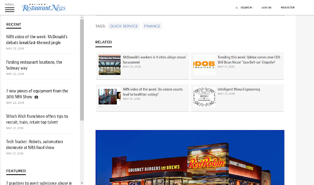
Task: Open the Search link in header
Action: tap(246, 8)
